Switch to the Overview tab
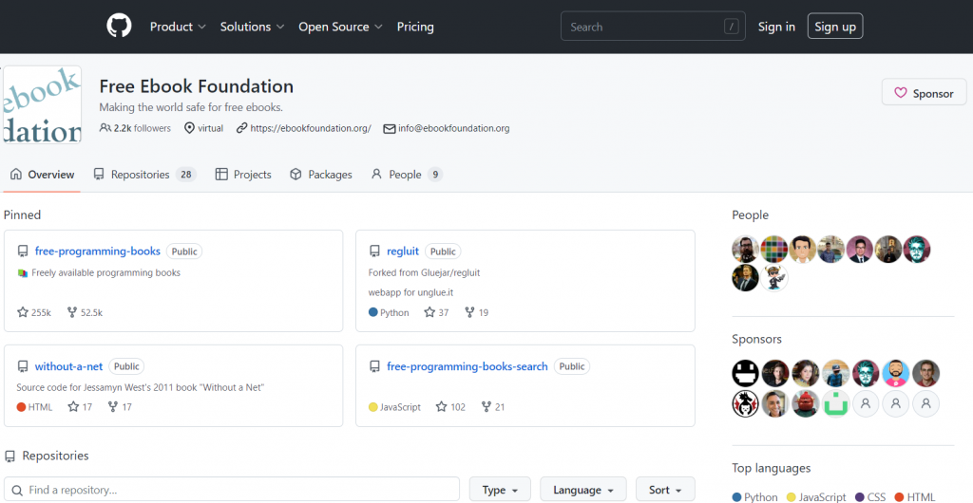 pos(42,175)
